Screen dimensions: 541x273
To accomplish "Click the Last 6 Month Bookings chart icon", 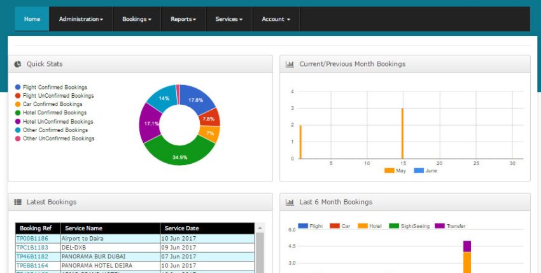I will tap(290, 202).
